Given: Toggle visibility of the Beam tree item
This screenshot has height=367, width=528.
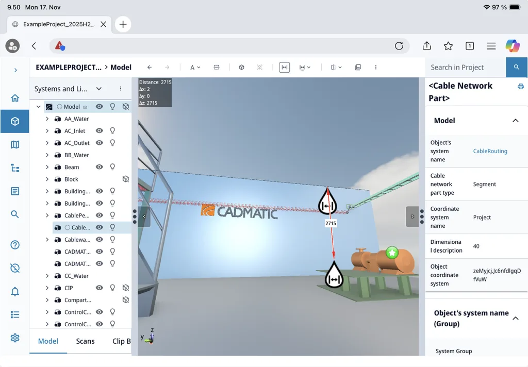Looking at the screenshot, I should pos(100,167).
